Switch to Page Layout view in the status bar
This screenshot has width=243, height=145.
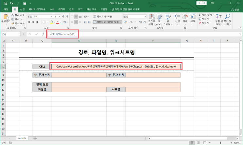click(x=198, y=143)
